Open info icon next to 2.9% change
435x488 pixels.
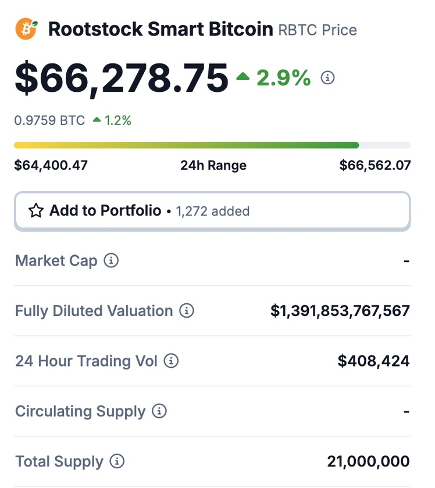click(327, 77)
